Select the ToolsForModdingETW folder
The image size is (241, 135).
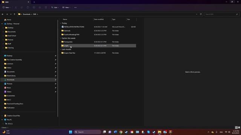[x=98, y=34]
